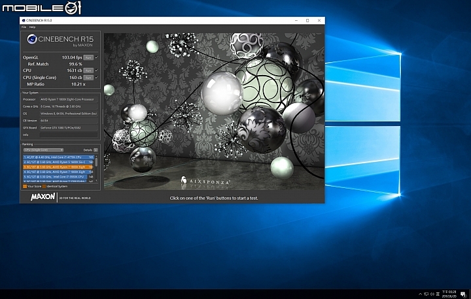Close the Cinebench window

click(319, 20)
